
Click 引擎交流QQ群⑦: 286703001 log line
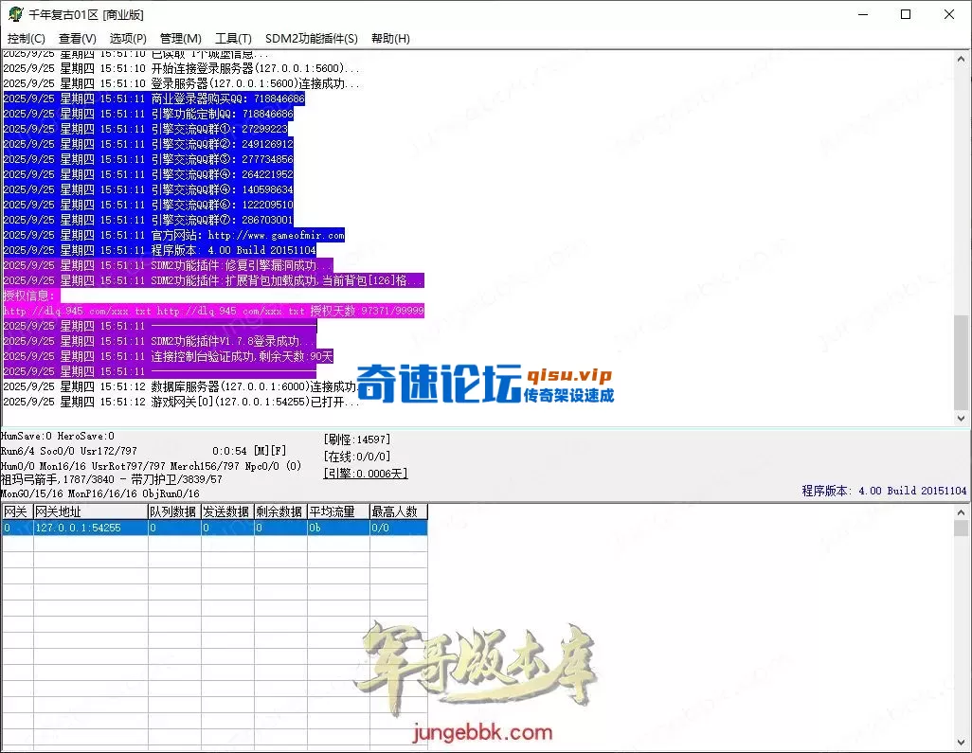pos(148,220)
